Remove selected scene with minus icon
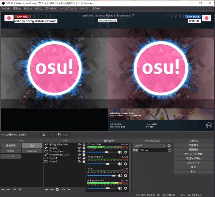Image resolution: width=215 pixels, height=197 pixels. 8,189
